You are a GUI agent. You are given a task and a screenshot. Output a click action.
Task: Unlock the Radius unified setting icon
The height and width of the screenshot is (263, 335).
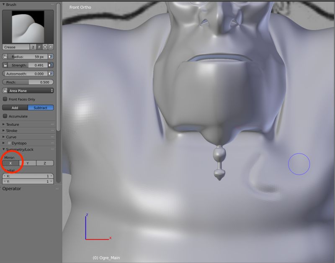(x=5, y=56)
